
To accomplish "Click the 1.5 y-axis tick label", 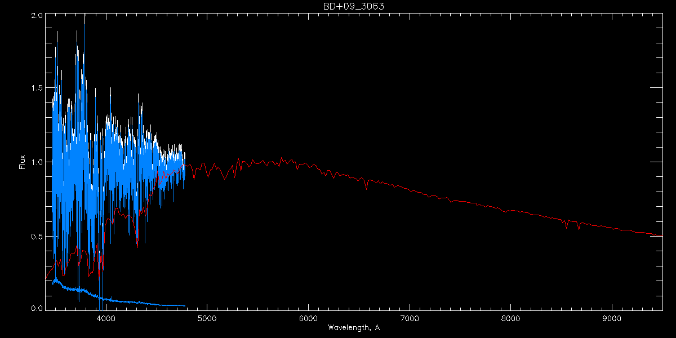I will point(36,89).
